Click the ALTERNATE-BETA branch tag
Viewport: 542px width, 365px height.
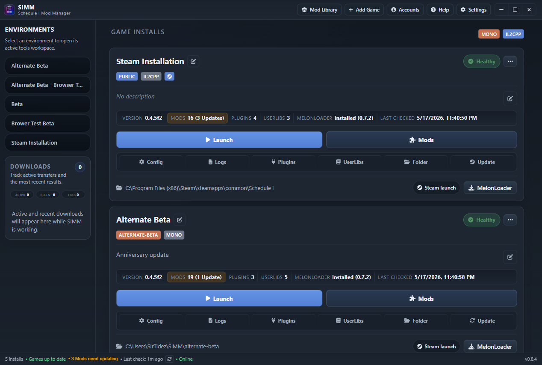[x=138, y=235]
